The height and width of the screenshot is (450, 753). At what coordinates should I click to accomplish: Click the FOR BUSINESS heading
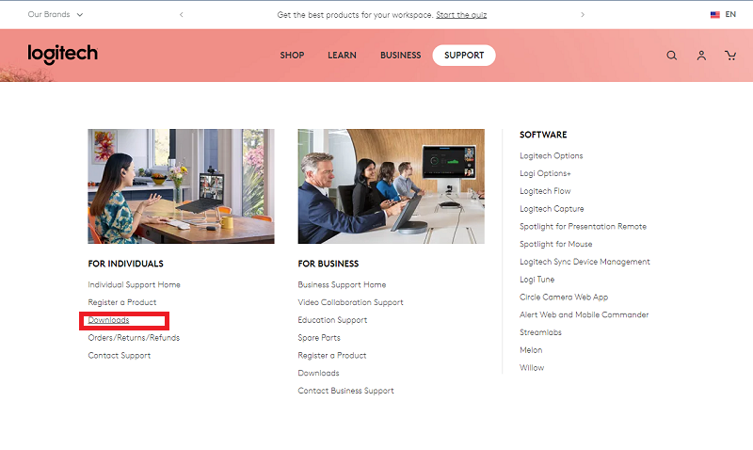(328, 264)
